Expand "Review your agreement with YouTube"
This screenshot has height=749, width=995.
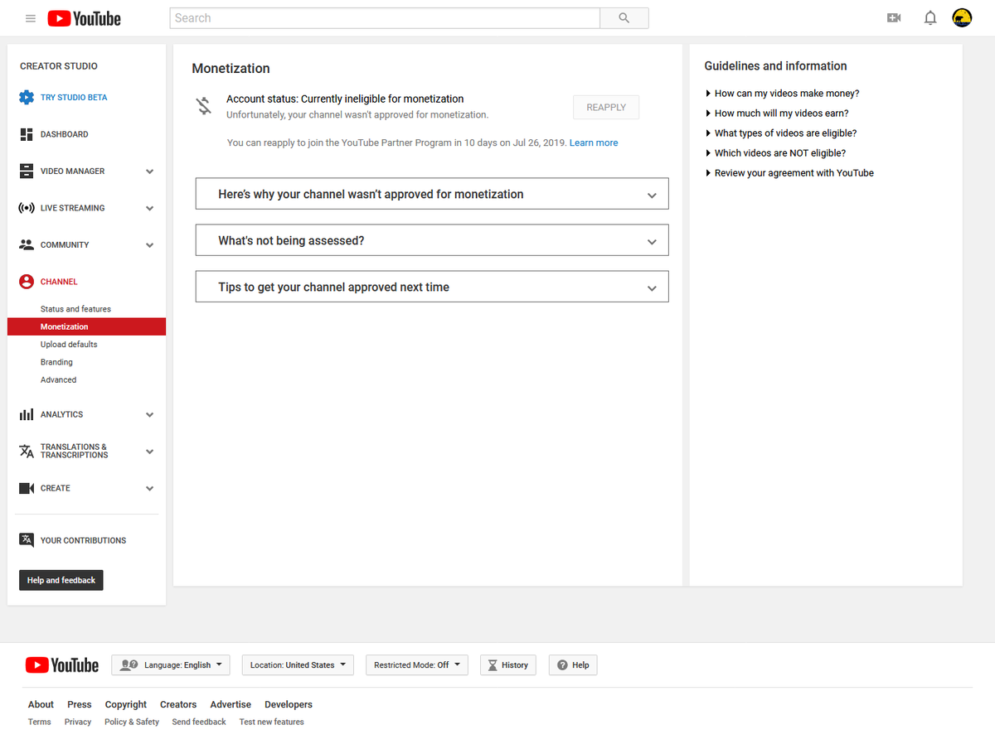(789, 173)
